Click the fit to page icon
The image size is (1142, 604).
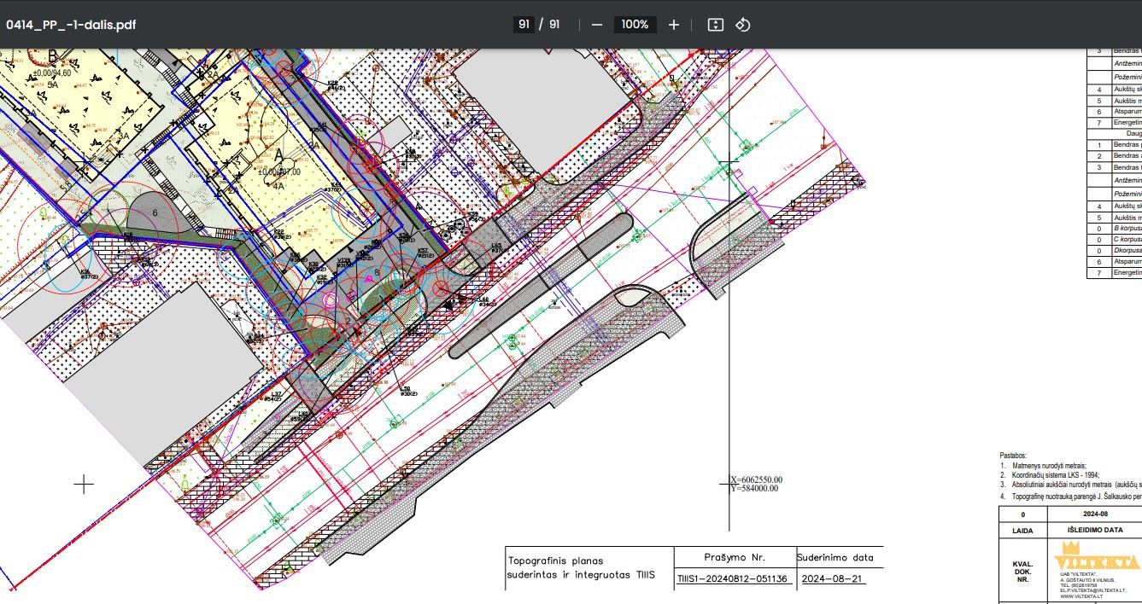coord(716,25)
